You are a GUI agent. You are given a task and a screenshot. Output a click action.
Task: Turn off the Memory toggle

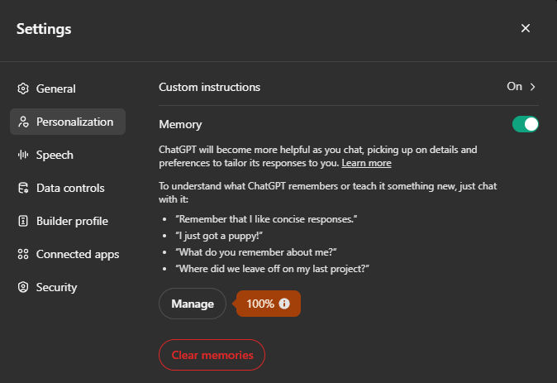tap(525, 124)
